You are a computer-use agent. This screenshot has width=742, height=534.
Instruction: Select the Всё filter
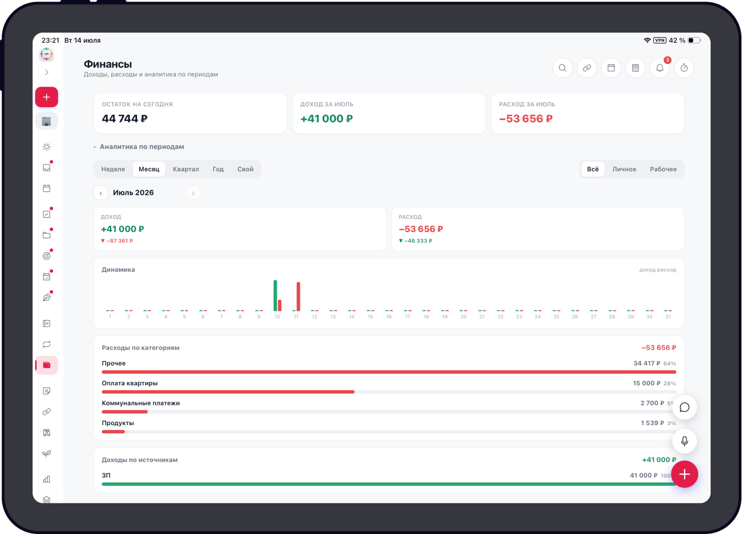coord(593,169)
